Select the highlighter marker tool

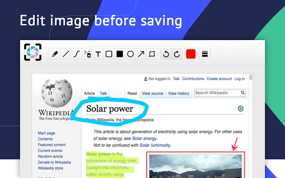click(x=55, y=54)
